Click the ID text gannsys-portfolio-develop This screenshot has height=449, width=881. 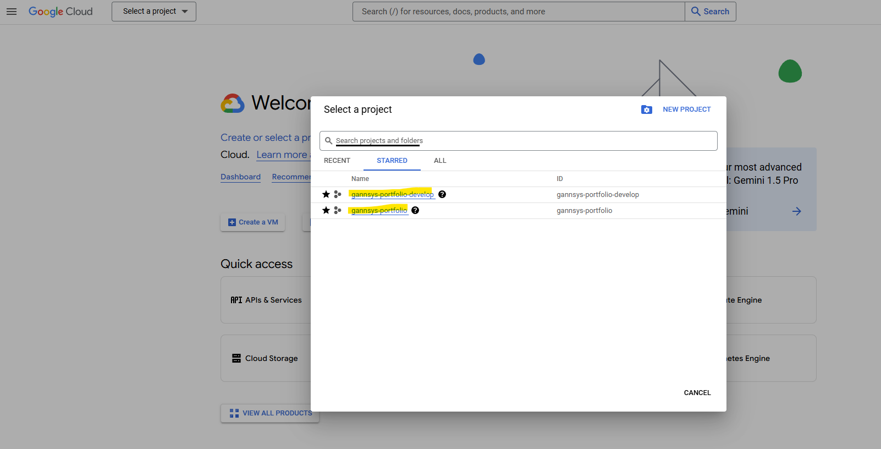[598, 195]
